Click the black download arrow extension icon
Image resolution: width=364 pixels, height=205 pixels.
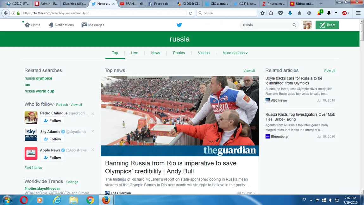point(329,13)
